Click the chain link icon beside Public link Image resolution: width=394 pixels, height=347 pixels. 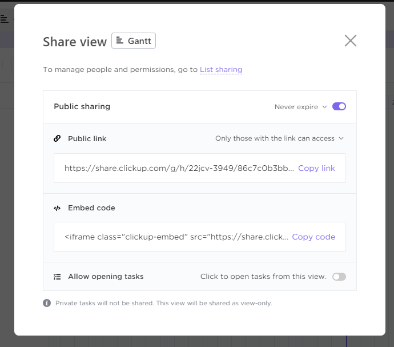[57, 138]
